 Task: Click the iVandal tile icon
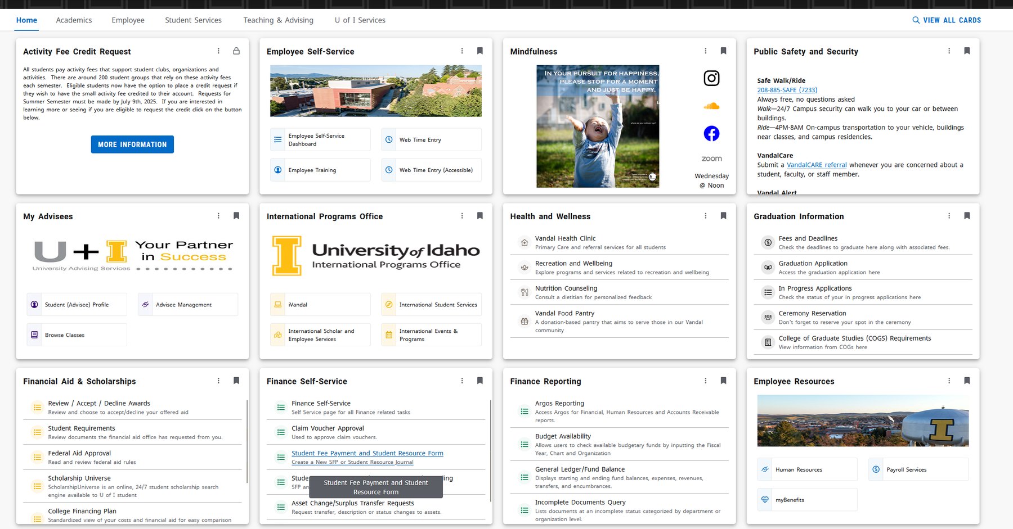pyautogui.click(x=278, y=305)
